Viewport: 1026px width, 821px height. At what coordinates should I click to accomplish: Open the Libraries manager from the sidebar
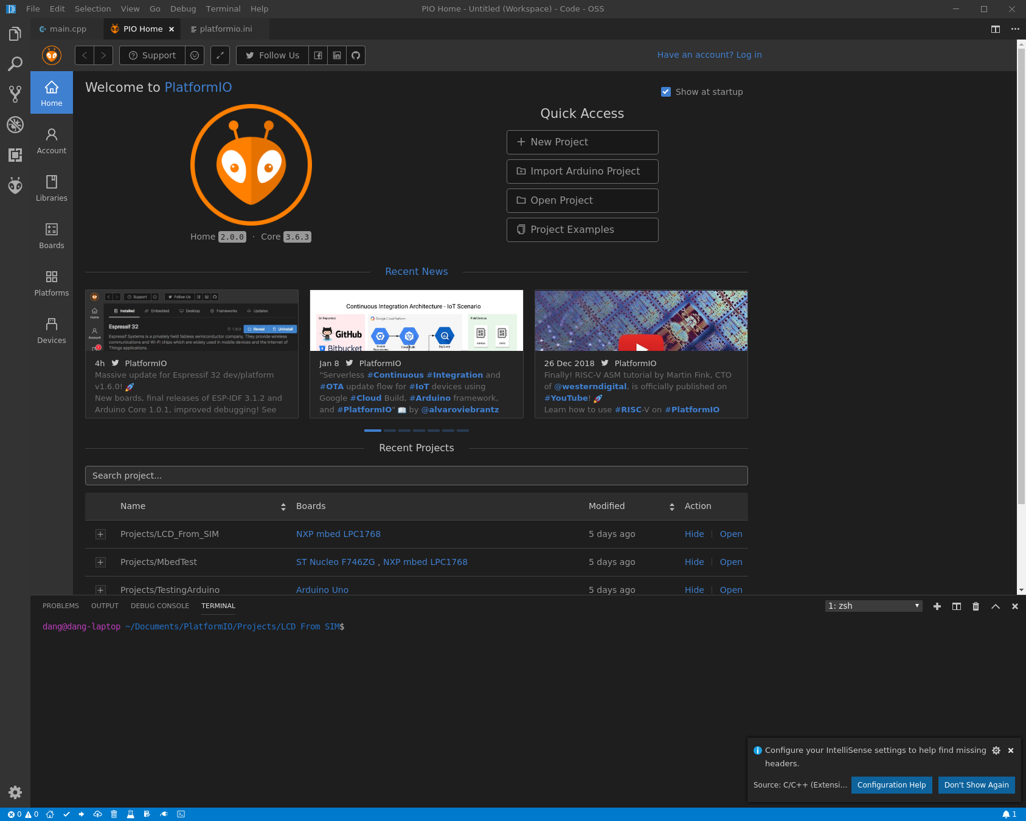[51, 189]
